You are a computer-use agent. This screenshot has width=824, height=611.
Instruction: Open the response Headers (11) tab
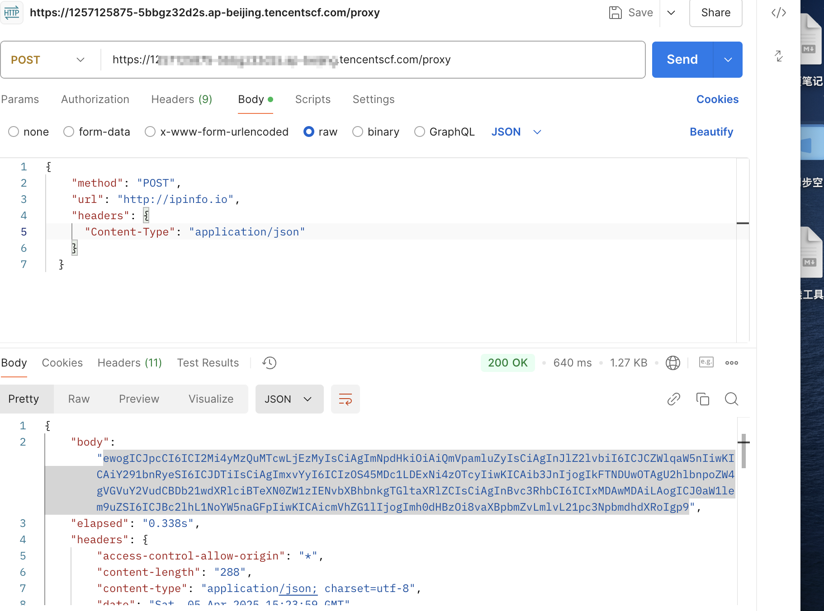tap(129, 363)
